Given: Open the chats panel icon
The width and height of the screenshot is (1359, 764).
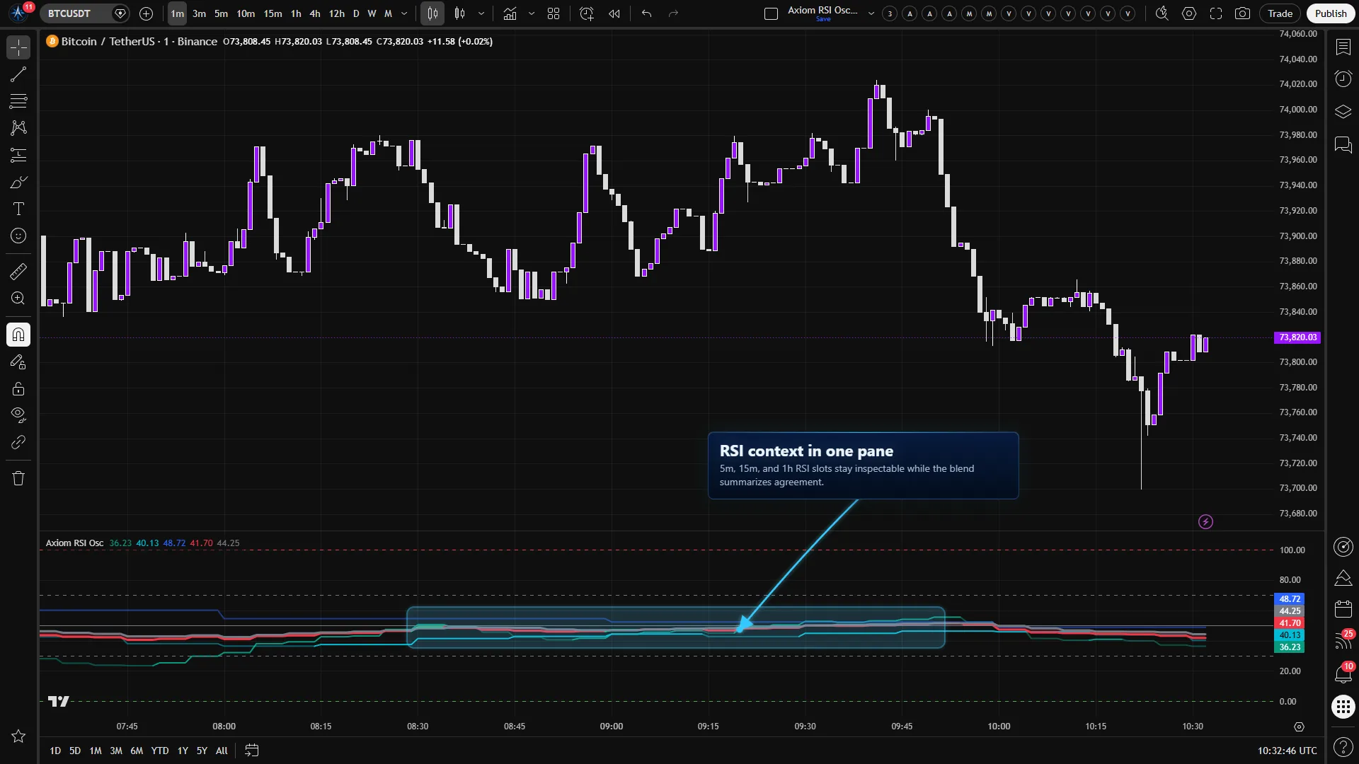Looking at the screenshot, I should tap(1343, 144).
